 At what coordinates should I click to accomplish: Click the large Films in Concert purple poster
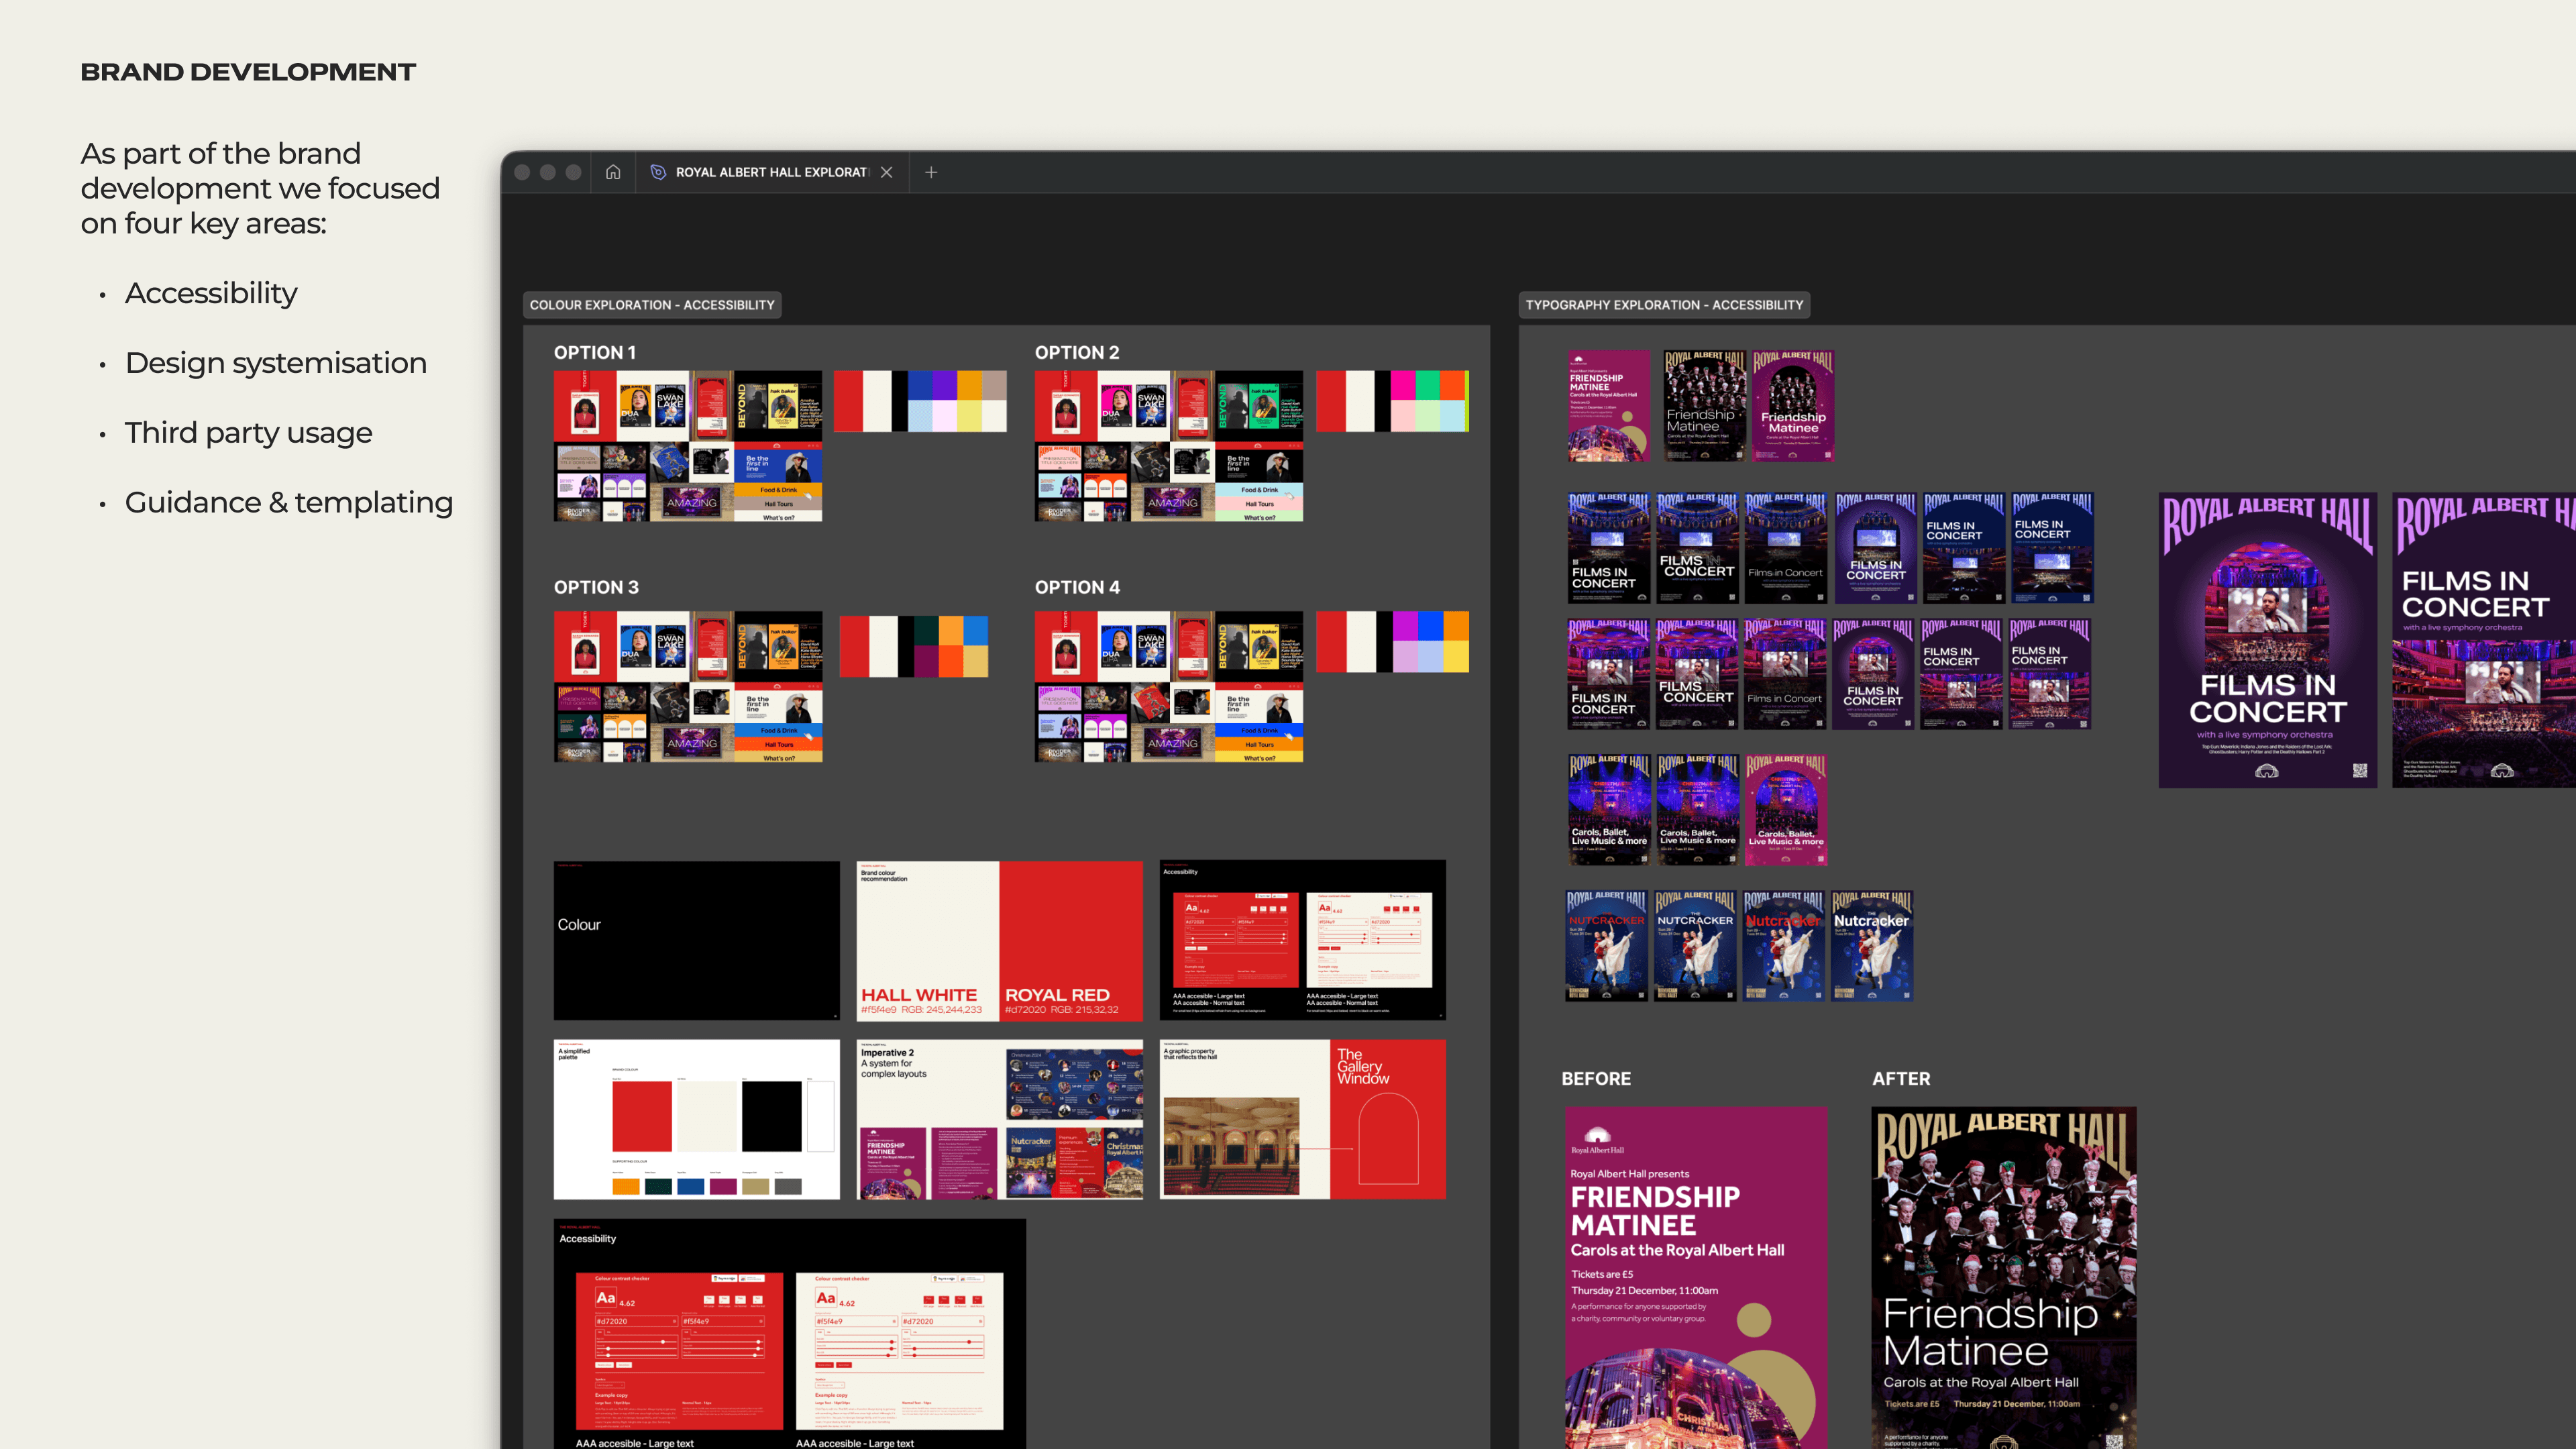point(2267,640)
